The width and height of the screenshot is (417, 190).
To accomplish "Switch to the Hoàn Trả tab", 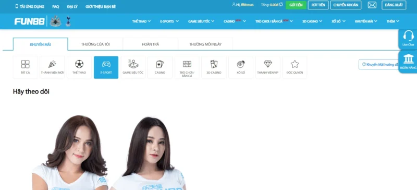I will [151, 44].
